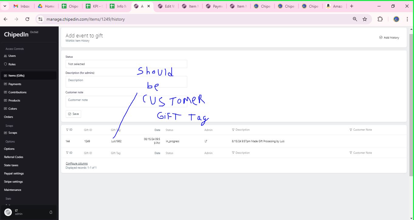Open tab search dropdown arrow

tap(5, 6)
